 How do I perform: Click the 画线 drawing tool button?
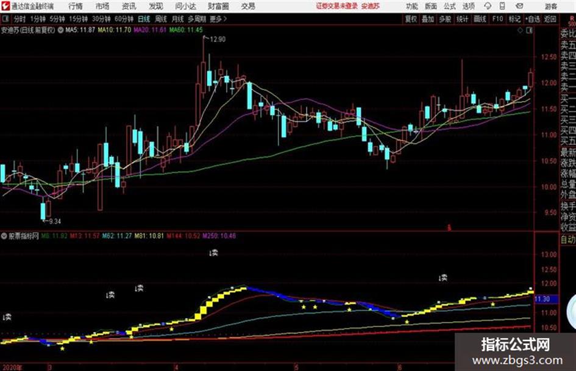[480, 19]
